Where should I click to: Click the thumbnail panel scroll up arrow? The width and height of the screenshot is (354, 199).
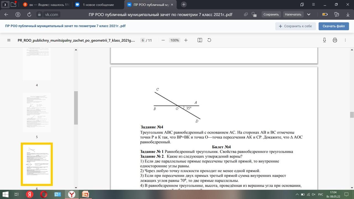click(x=76, y=50)
